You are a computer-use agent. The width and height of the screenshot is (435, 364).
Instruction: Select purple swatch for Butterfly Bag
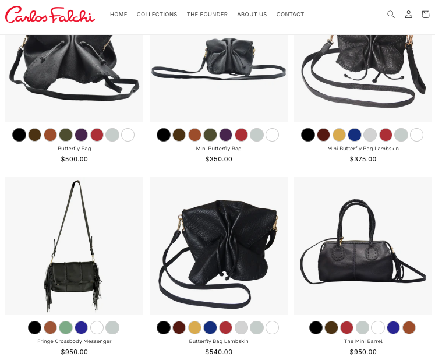click(x=82, y=135)
